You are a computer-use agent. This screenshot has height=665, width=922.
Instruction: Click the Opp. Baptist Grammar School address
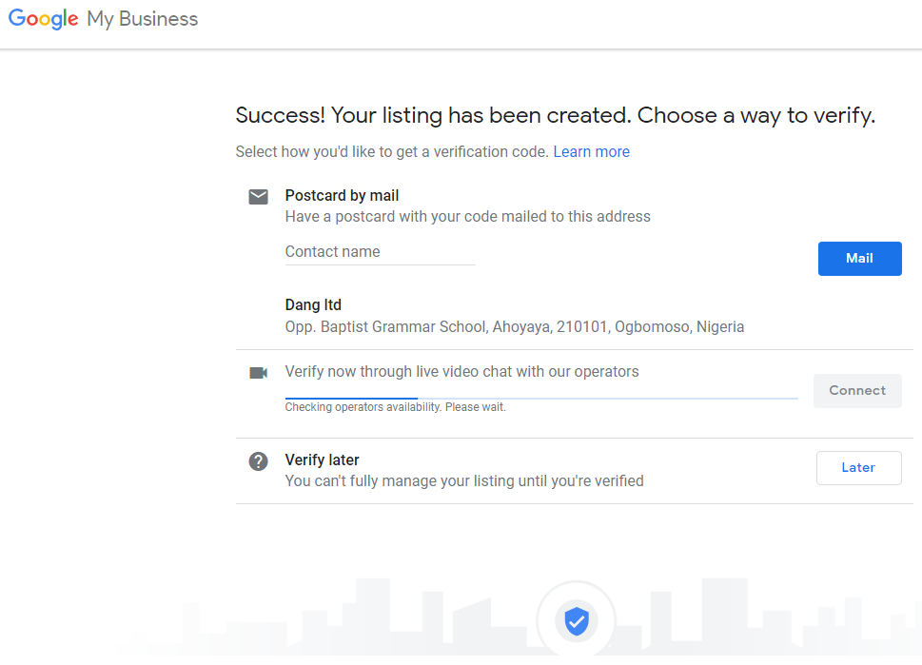pyautogui.click(x=514, y=327)
